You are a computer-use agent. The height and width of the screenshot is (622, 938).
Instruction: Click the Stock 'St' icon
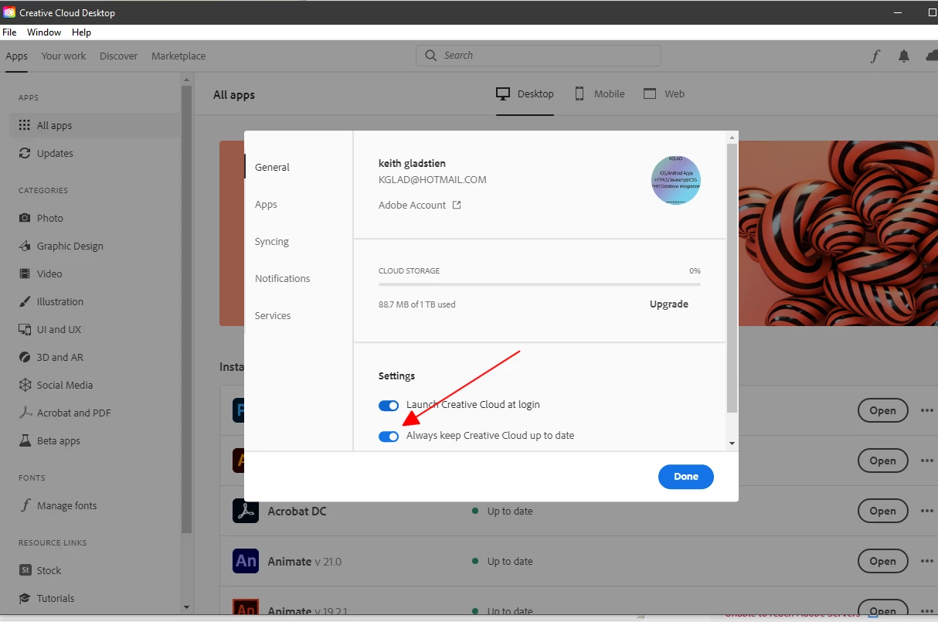pos(25,570)
